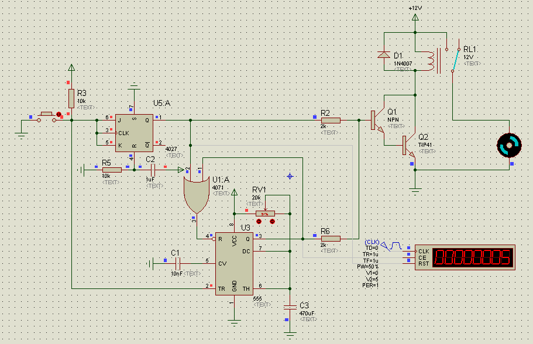Viewport: 533px width, 344px height.
Task: Select the U1:A 4071 OR gate
Action: (x=197, y=195)
